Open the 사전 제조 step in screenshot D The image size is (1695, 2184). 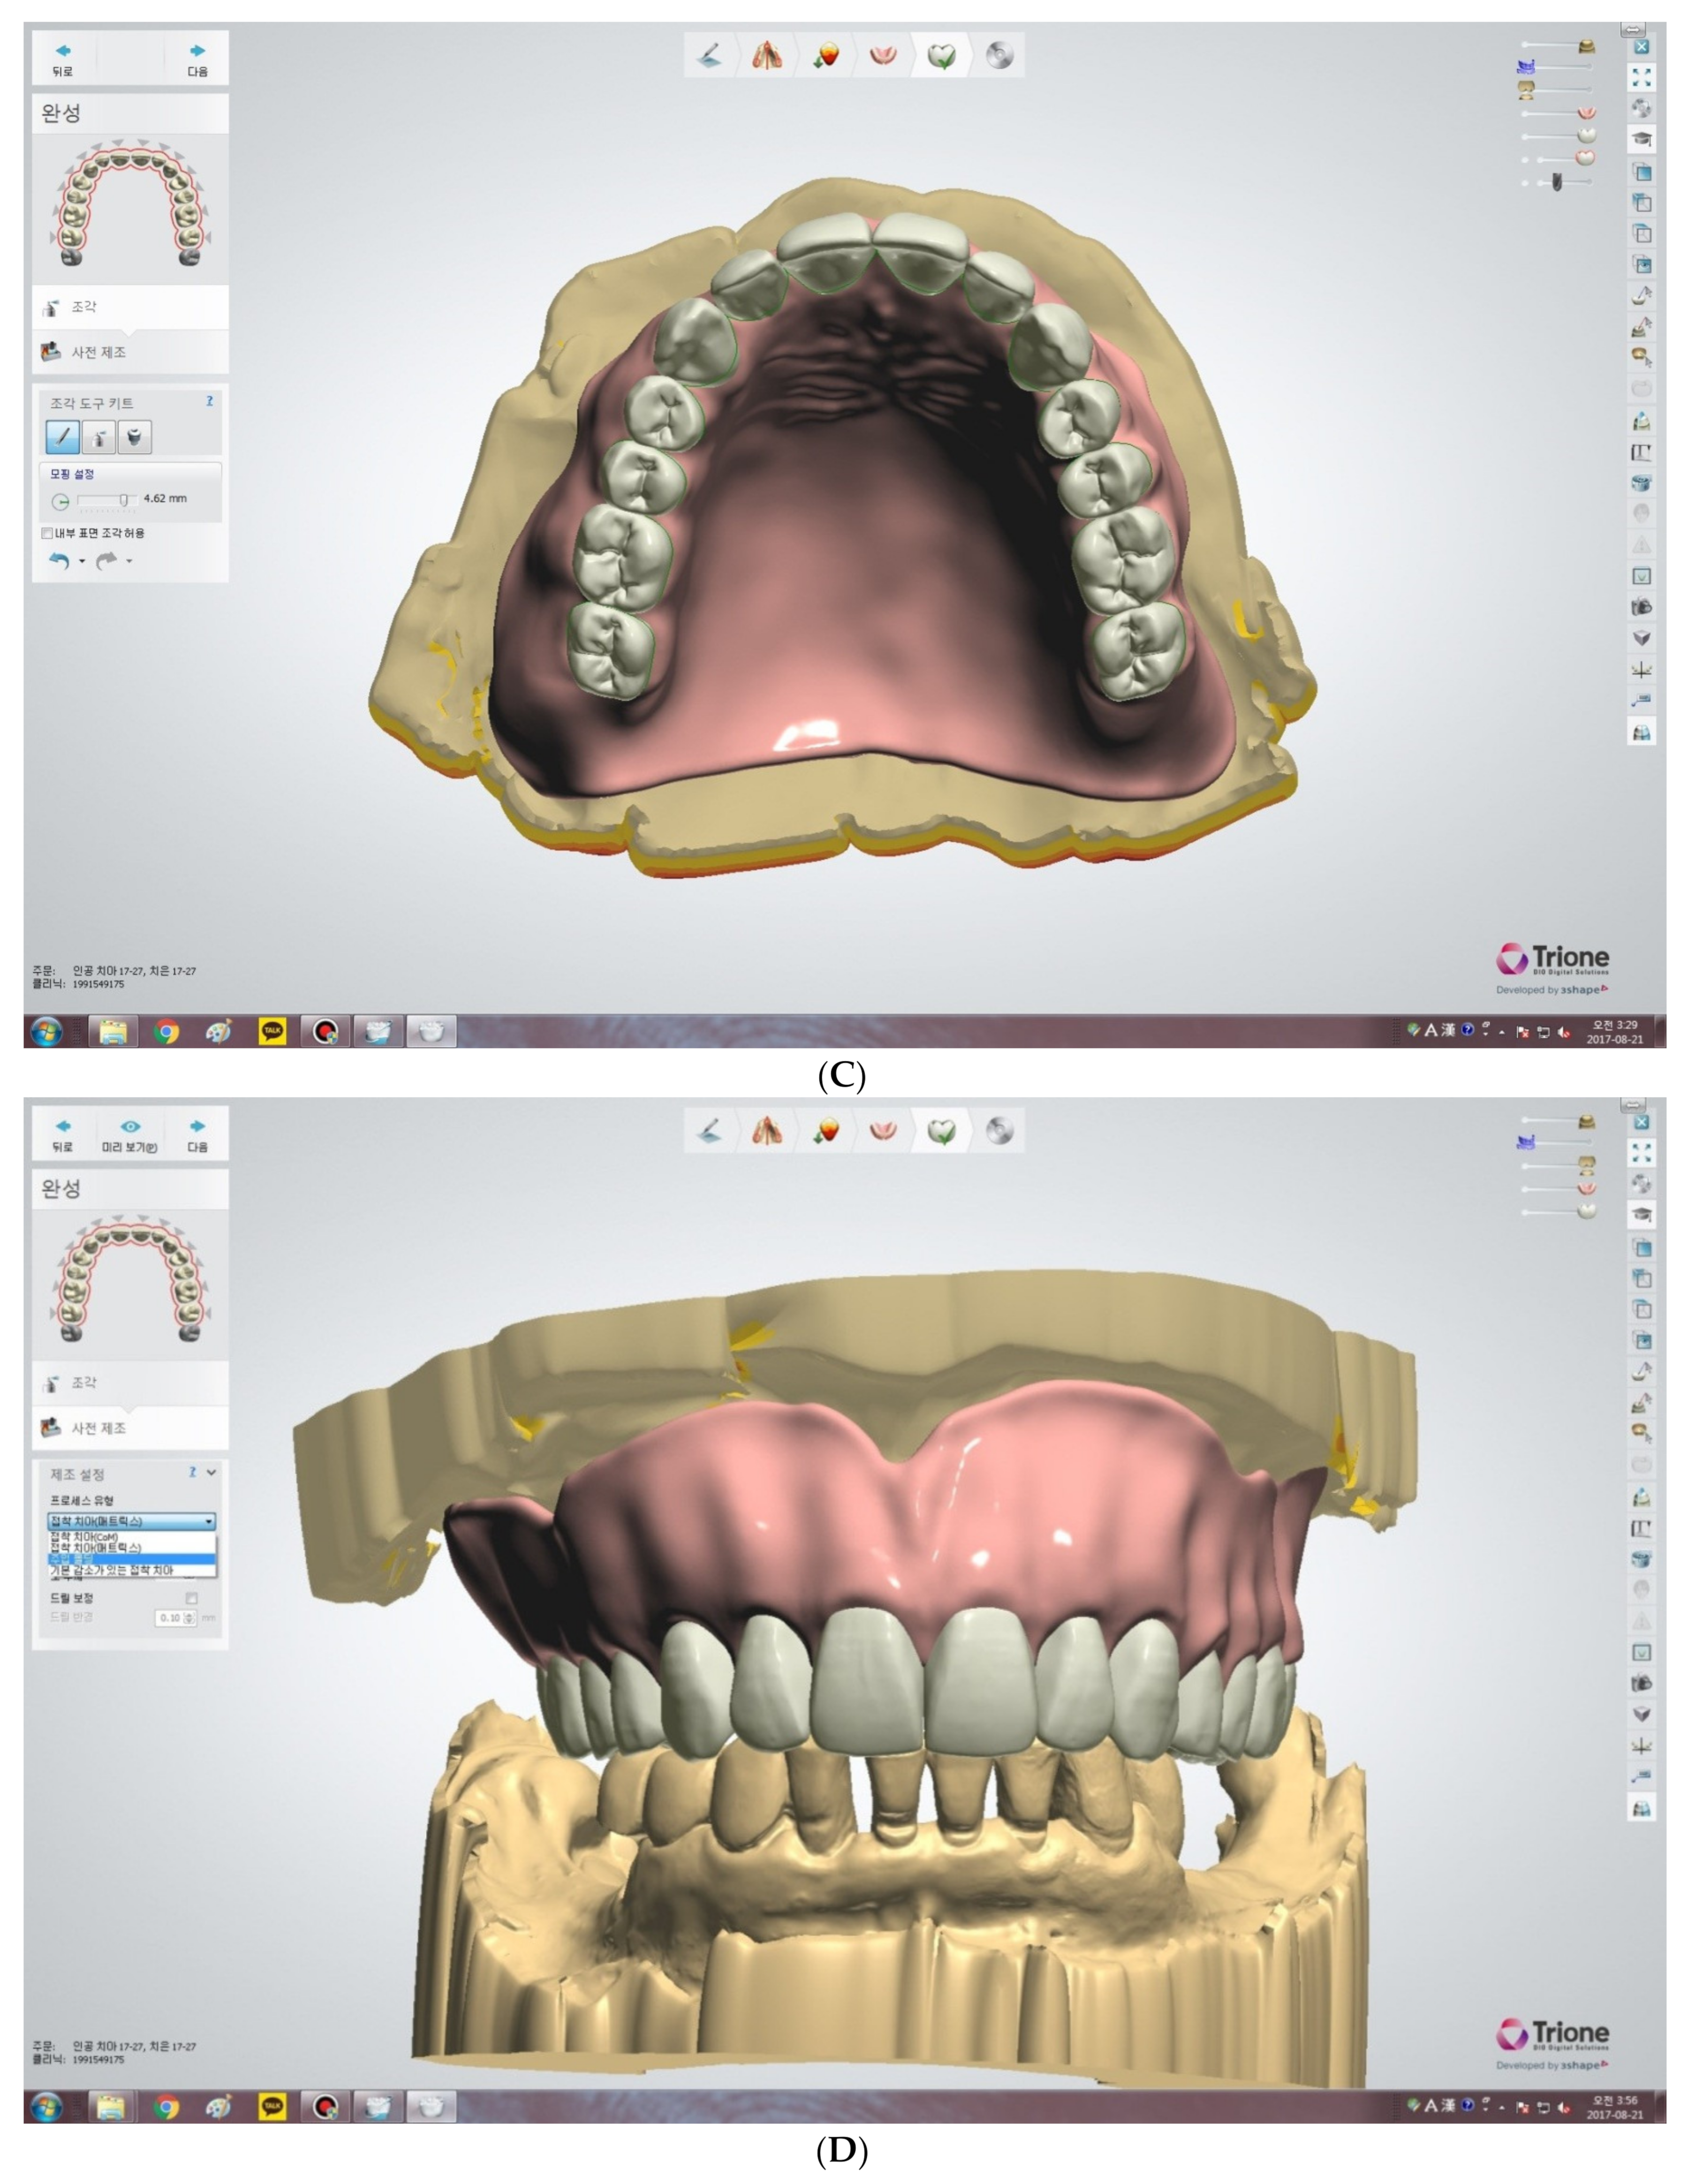pyautogui.click(x=130, y=1428)
